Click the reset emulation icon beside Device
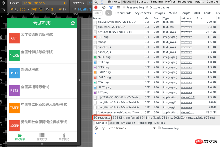Image resolution: width=220 pixels, height=147 pixels. (3, 3)
